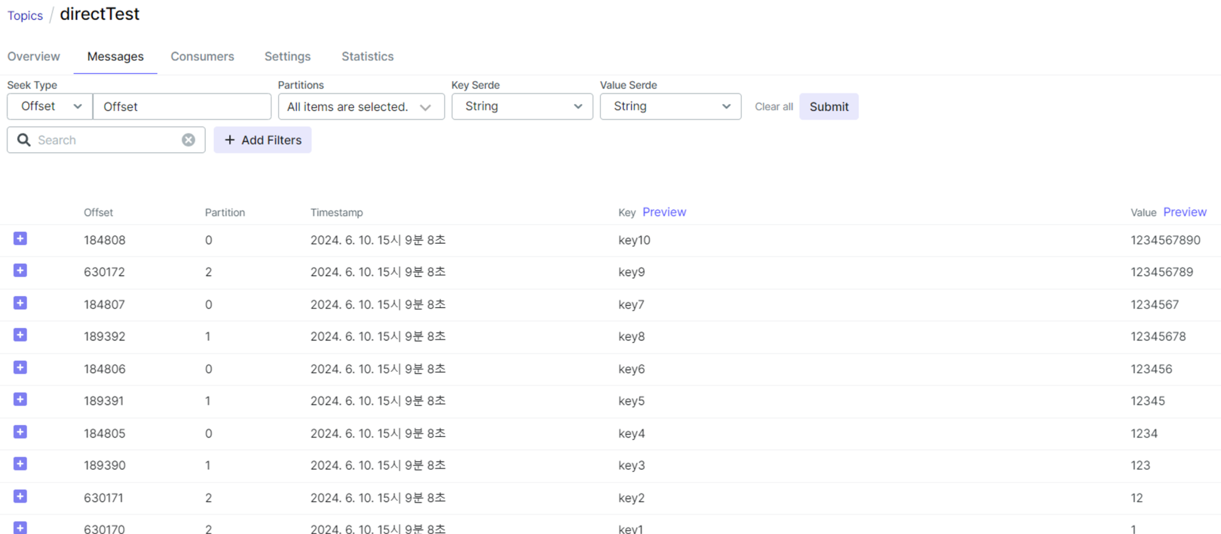1221x534 pixels.
Task: Click plus icon for key5 row
Action: point(20,399)
